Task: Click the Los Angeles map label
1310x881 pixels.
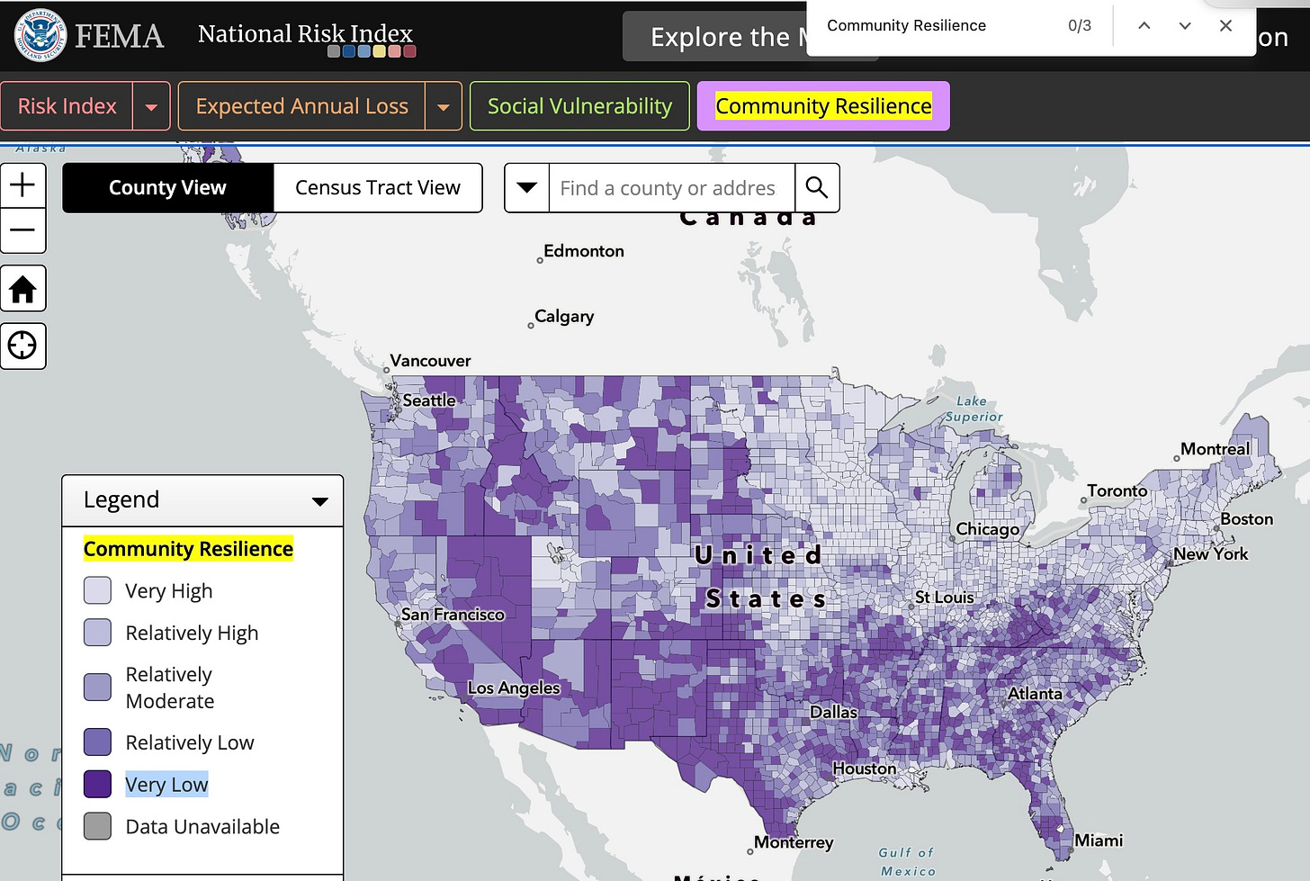Action: pos(514,688)
